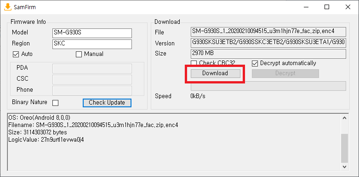359x177 pixels.
Task: Click the Phone text field
Action: pos(92,90)
